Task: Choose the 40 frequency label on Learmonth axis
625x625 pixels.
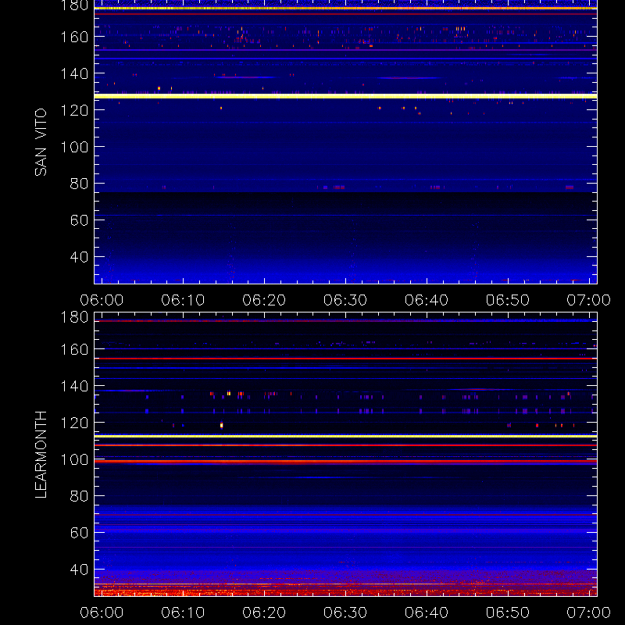Action: [x=79, y=570]
